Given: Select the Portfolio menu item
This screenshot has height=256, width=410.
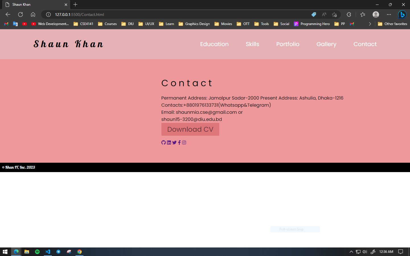Looking at the screenshot, I should click(288, 44).
